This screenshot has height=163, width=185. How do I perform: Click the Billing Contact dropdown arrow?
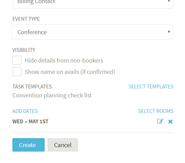(x=169, y=1)
